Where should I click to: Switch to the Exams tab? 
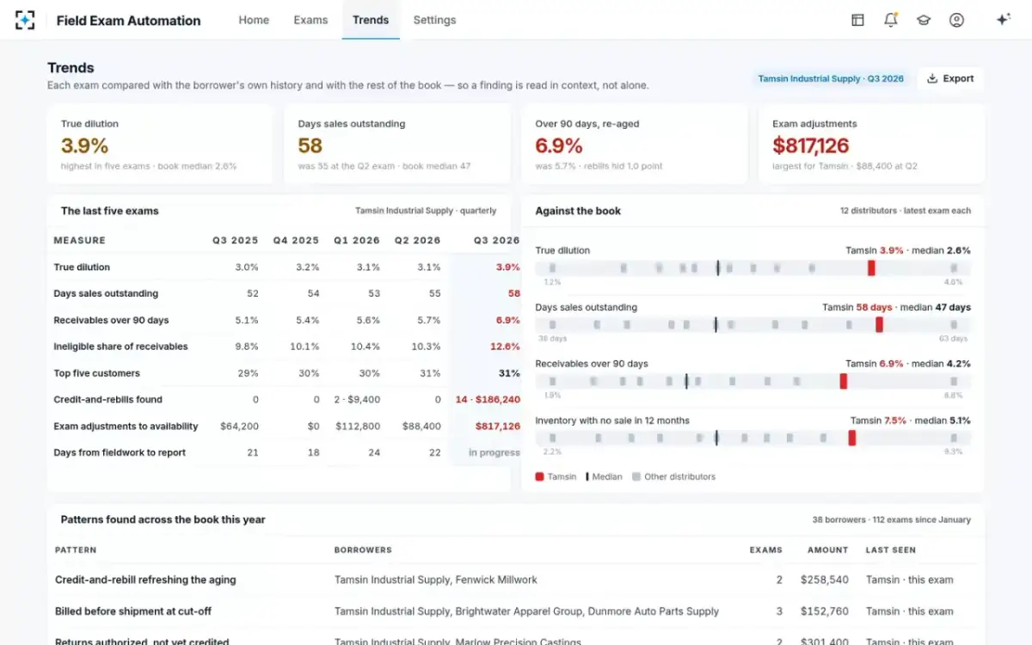pos(310,20)
